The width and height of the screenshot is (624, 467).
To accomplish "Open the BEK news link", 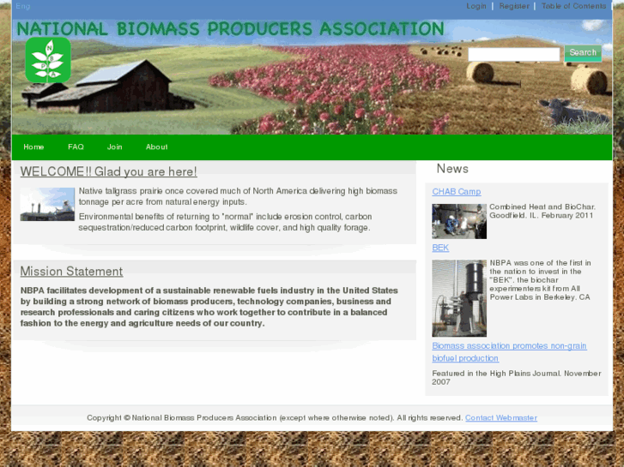I will point(440,248).
